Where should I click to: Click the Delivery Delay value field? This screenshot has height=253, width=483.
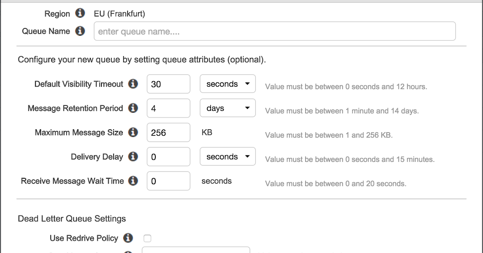tap(168, 157)
